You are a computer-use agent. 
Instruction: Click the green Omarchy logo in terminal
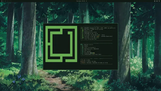61,44
